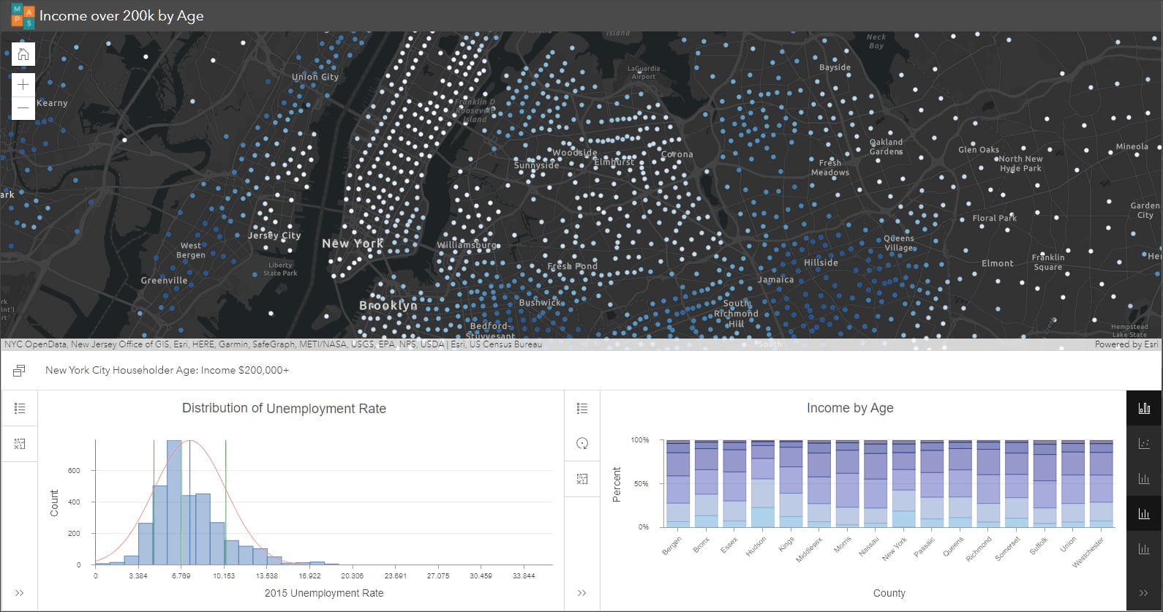
Task: Click the 2015 Unemployment Rate axis title
Action: (324, 593)
